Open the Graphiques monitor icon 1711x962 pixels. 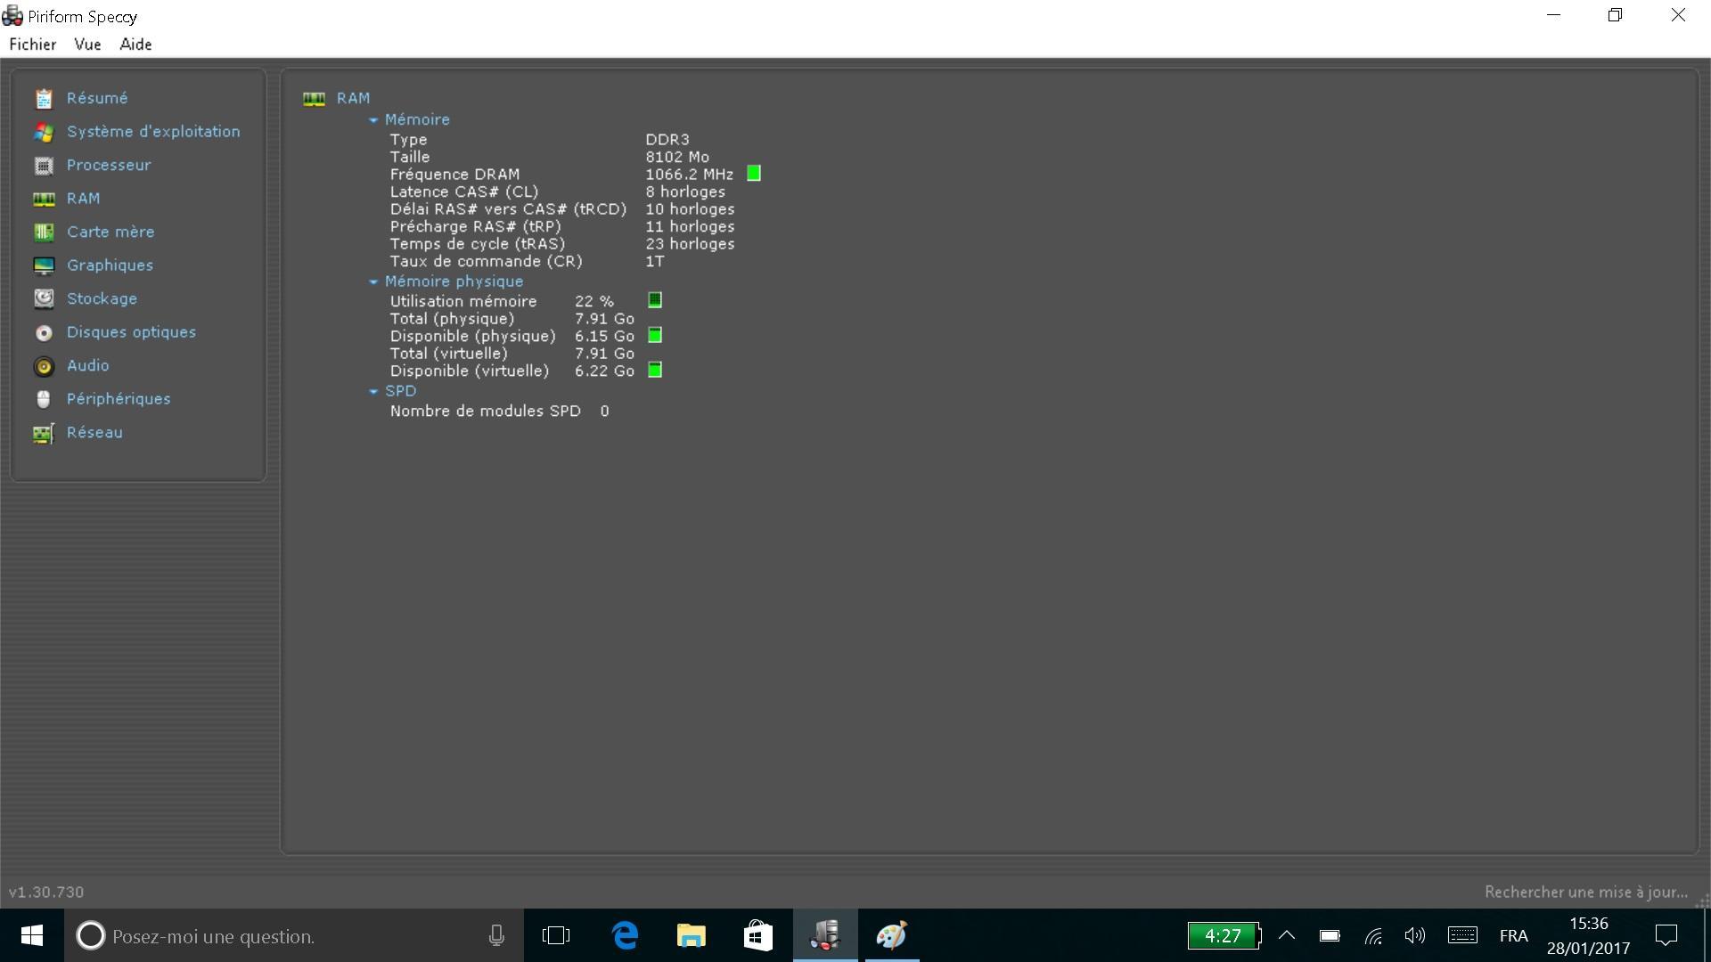click(44, 265)
